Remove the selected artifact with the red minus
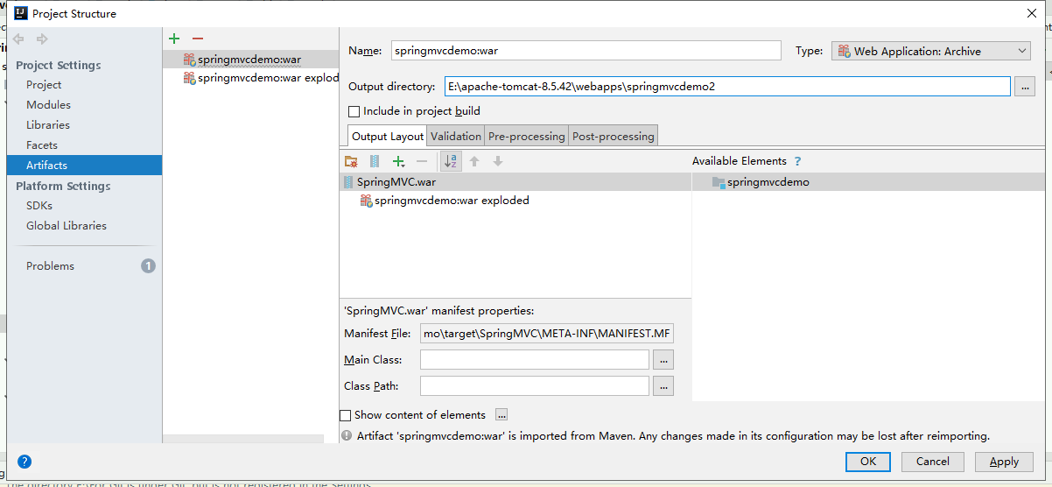The image size is (1052, 487). pyautogui.click(x=198, y=39)
